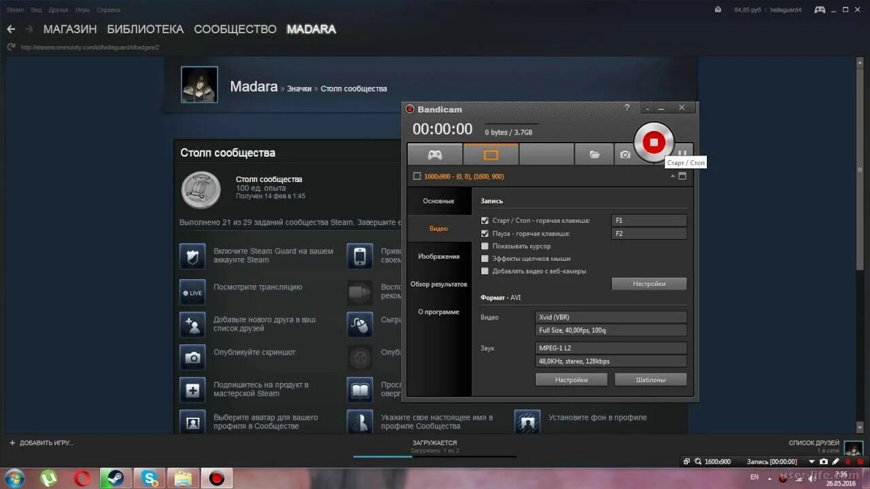Open MADARA profile tab in Steam
Image resolution: width=870 pixels, height=489 pixels.
tap(311, 29)
